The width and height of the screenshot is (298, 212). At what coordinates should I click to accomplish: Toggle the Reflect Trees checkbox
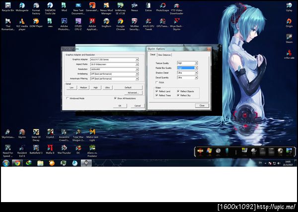click(x=157, y=95)
